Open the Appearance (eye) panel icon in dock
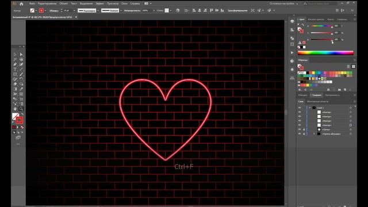Viewport: 368px width, 207px height. [x=292, y=21]
